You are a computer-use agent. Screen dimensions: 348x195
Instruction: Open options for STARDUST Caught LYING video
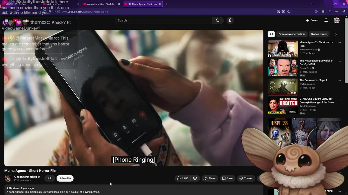click(x=339, y=99)
